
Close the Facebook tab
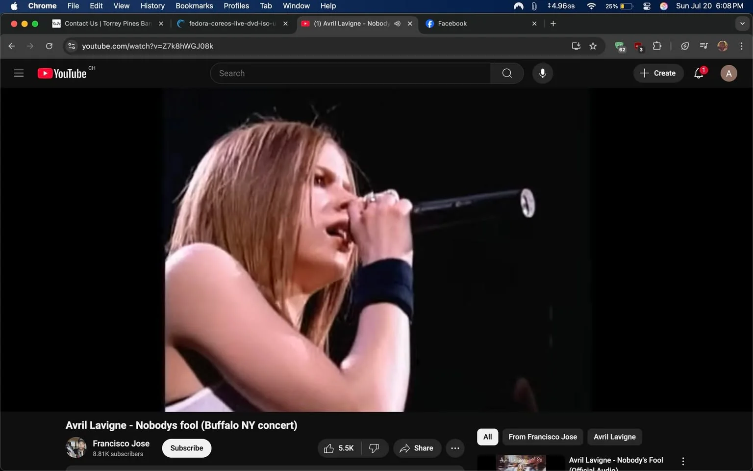pos(534,24)
